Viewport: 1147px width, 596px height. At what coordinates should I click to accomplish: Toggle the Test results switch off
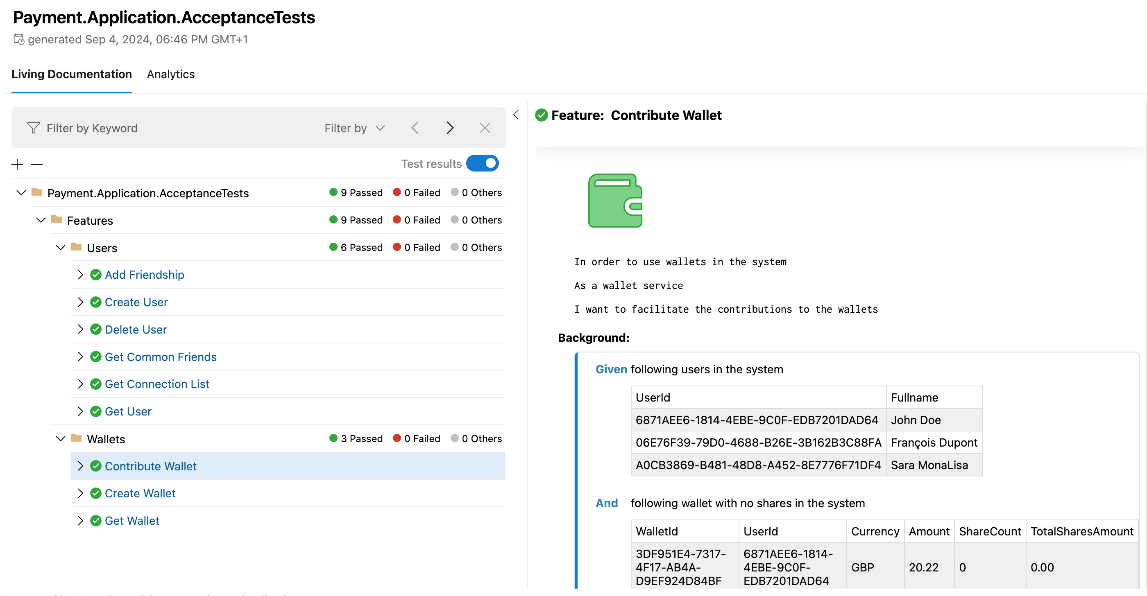[482, 163]
